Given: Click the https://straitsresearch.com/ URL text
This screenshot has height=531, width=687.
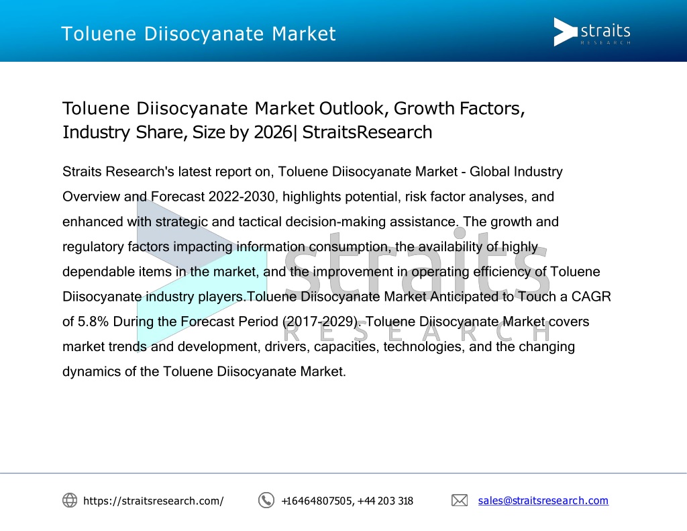Looking at the screenshot, I should tap(154, 501).
